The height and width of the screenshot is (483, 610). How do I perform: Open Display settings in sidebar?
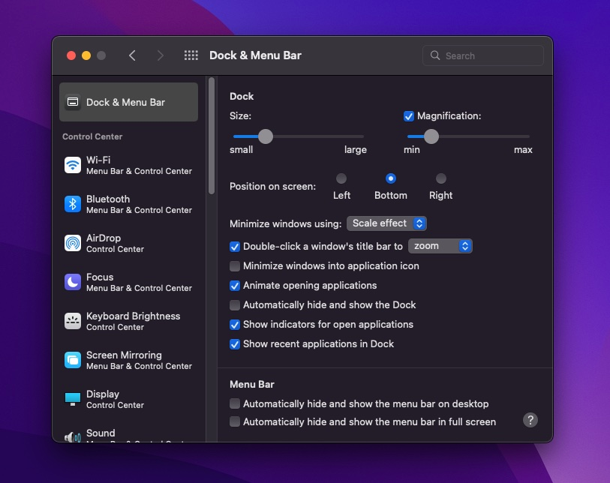(x=128, y=399)
